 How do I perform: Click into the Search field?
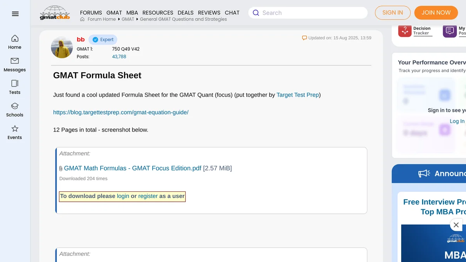[308, 13]
